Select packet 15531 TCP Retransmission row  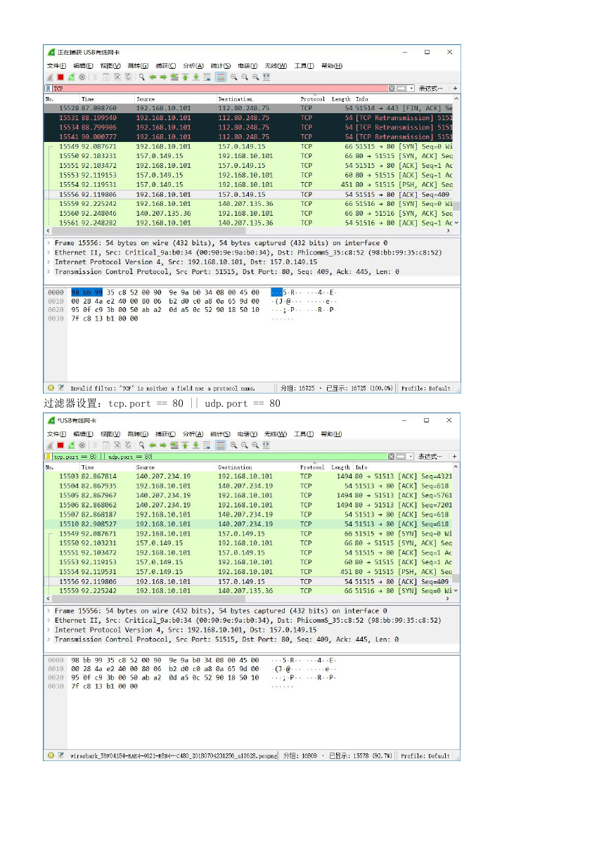click(x=248, y=118)
